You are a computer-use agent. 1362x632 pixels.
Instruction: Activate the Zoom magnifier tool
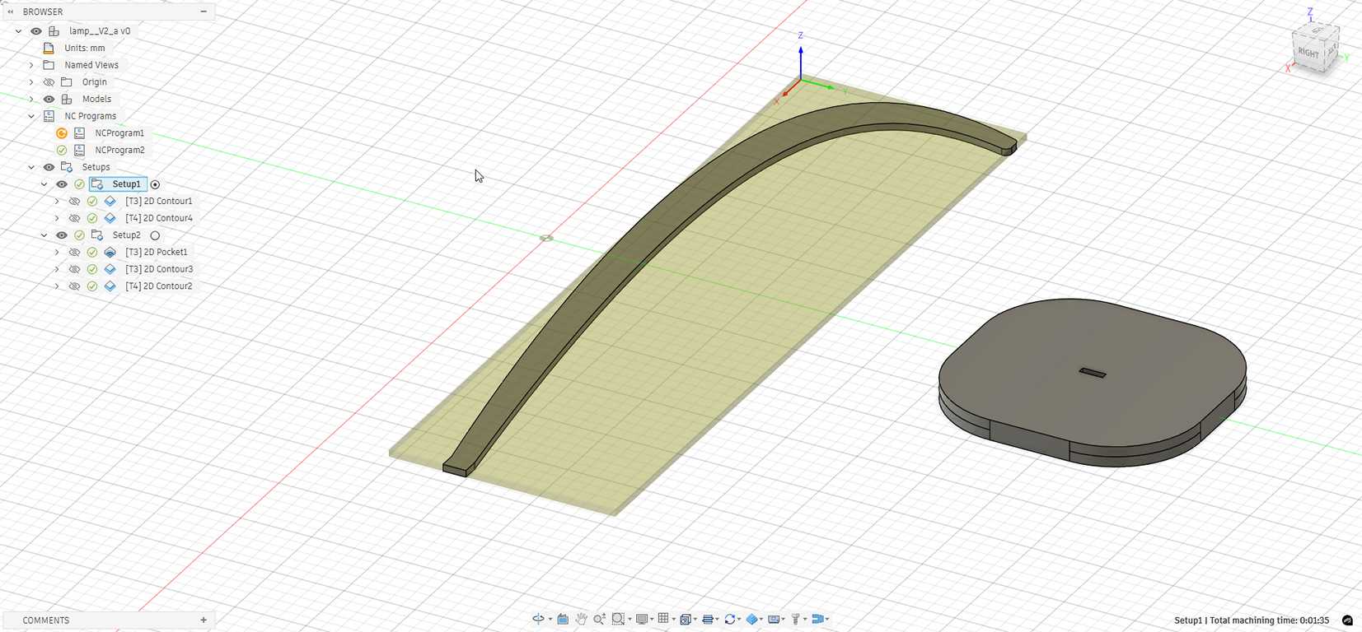(x=599, y=620)
